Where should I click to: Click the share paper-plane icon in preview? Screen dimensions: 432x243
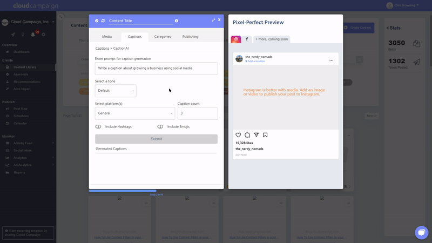256,134
